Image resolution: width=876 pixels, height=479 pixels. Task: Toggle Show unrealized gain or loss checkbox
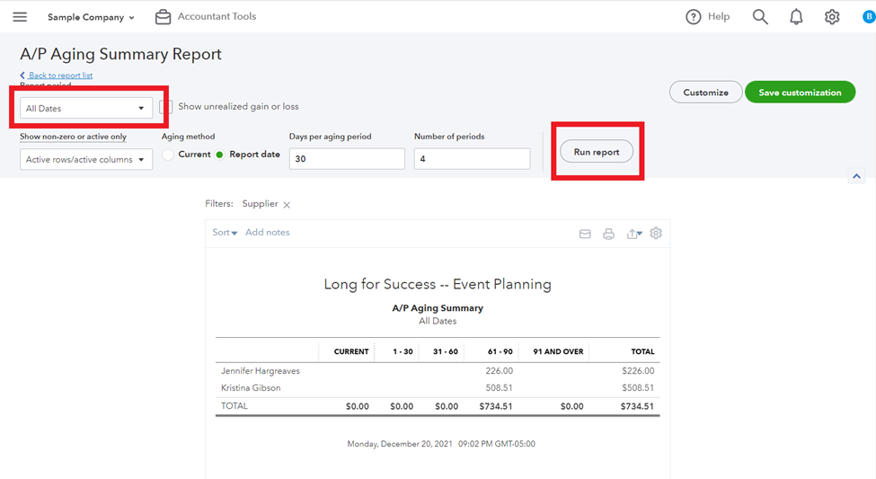165,106
